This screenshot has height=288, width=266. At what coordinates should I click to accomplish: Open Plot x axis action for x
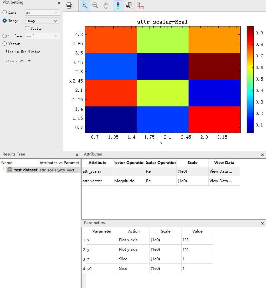(134, 240)
